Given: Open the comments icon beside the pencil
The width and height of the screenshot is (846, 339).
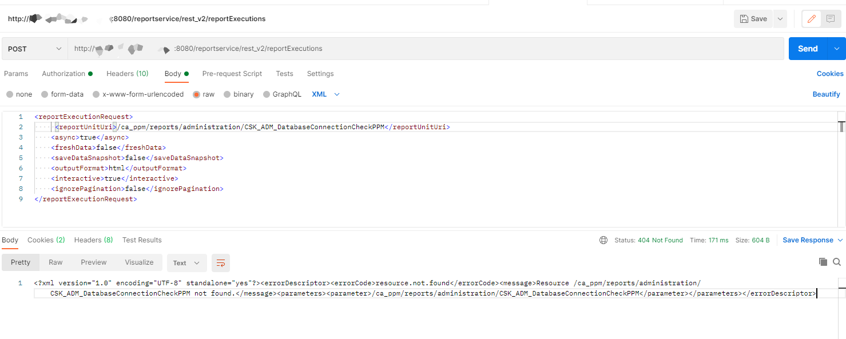Looking at the screenshot, I should [x=831, y=18].
